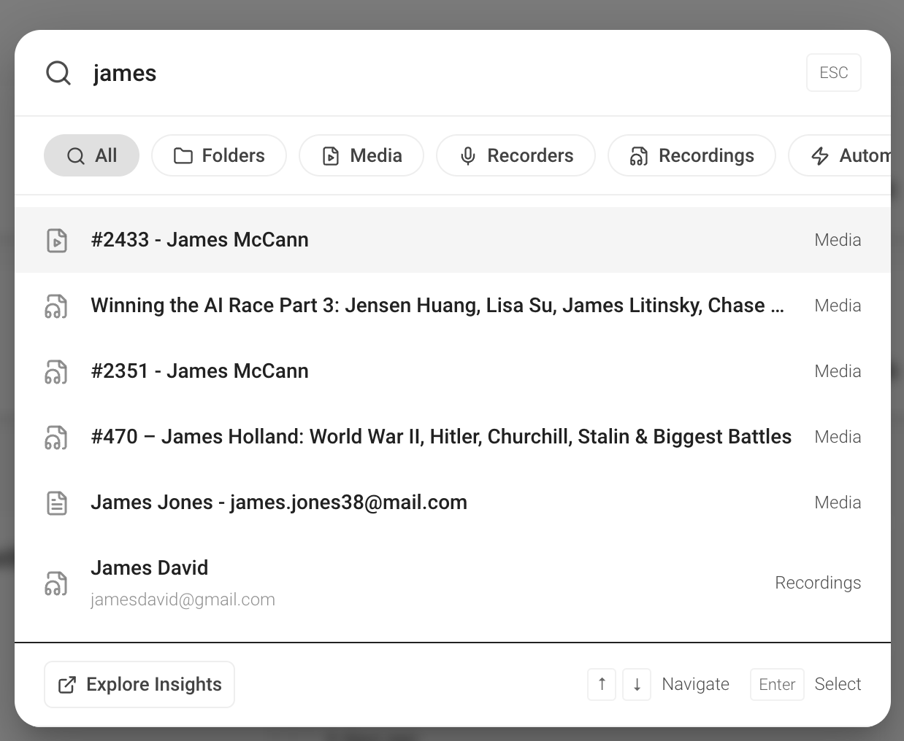Click the search magnifier icon beside james
Viewport: 904px width, 741px height.
pos(58,73)
